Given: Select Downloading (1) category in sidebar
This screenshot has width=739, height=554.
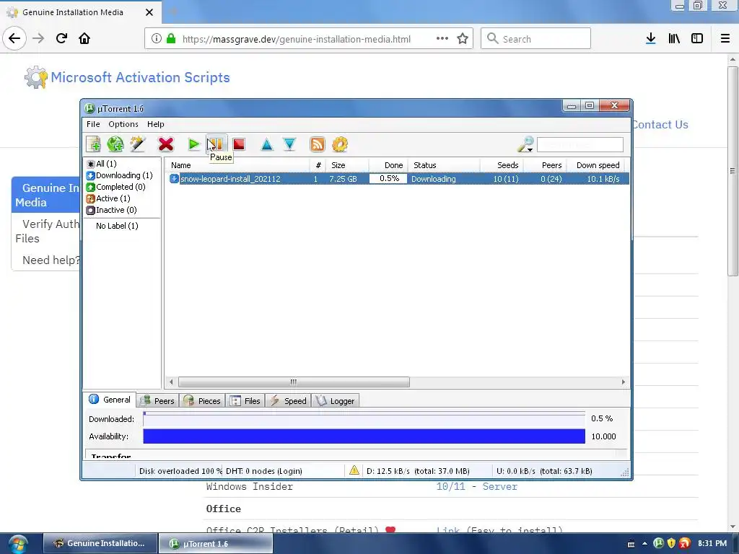Looking at the screenshot, I should pos(120,175).
